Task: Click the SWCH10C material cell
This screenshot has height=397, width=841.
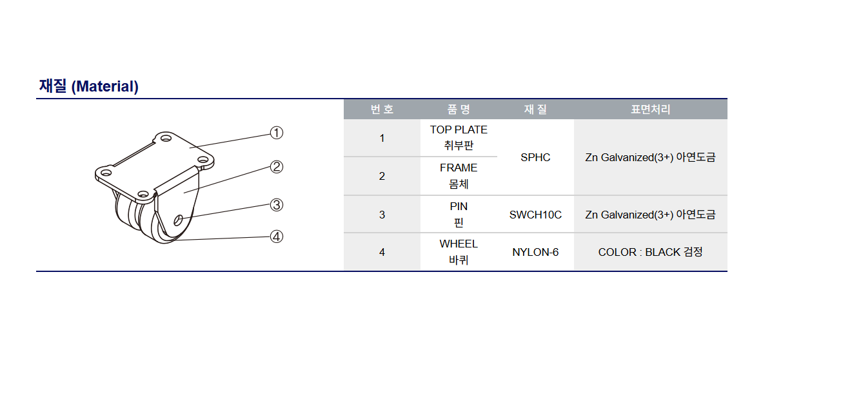Action: (x=535, y=215)
